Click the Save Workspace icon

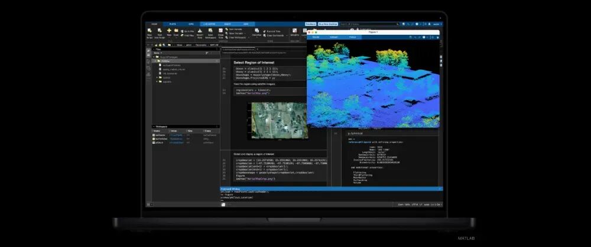pos(210,32)
